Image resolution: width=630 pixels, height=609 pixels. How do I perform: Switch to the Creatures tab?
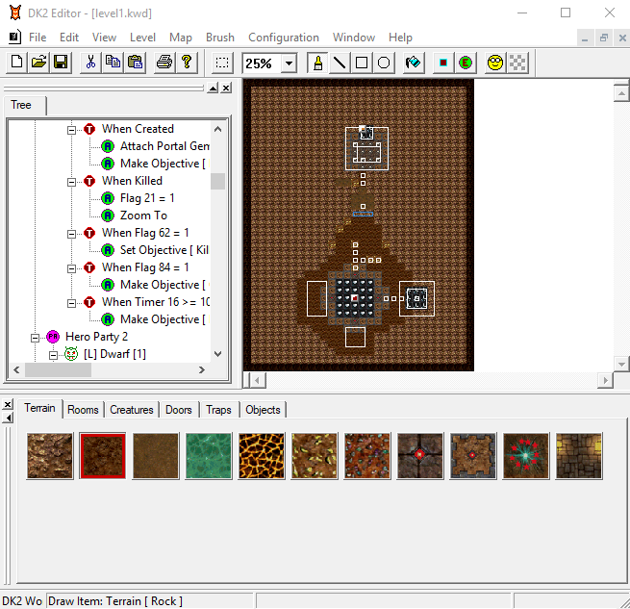(132, 410)
